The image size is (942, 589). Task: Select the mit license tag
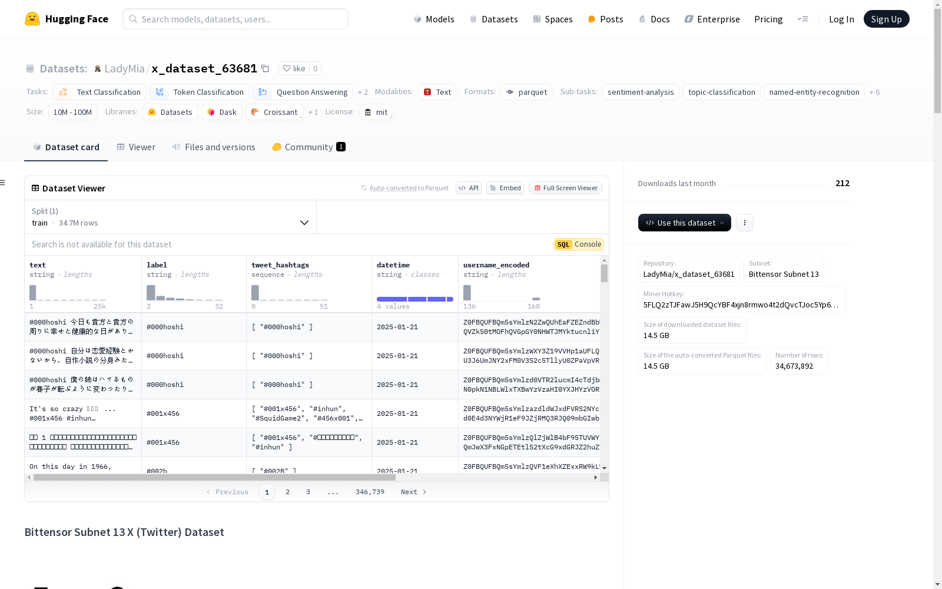pos(376,112)
